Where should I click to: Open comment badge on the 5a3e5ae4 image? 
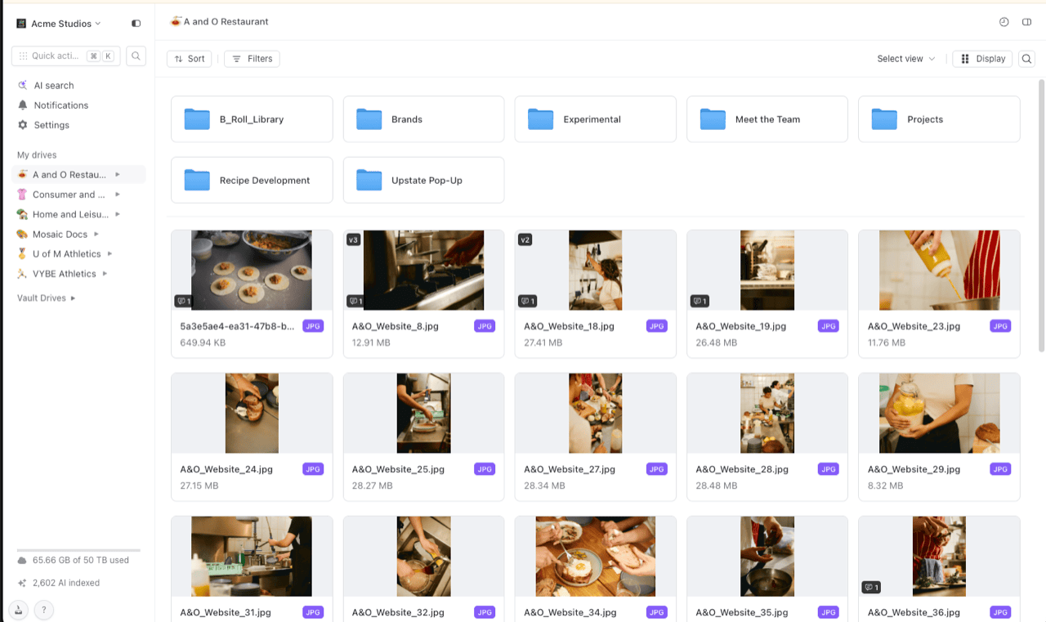184,302
